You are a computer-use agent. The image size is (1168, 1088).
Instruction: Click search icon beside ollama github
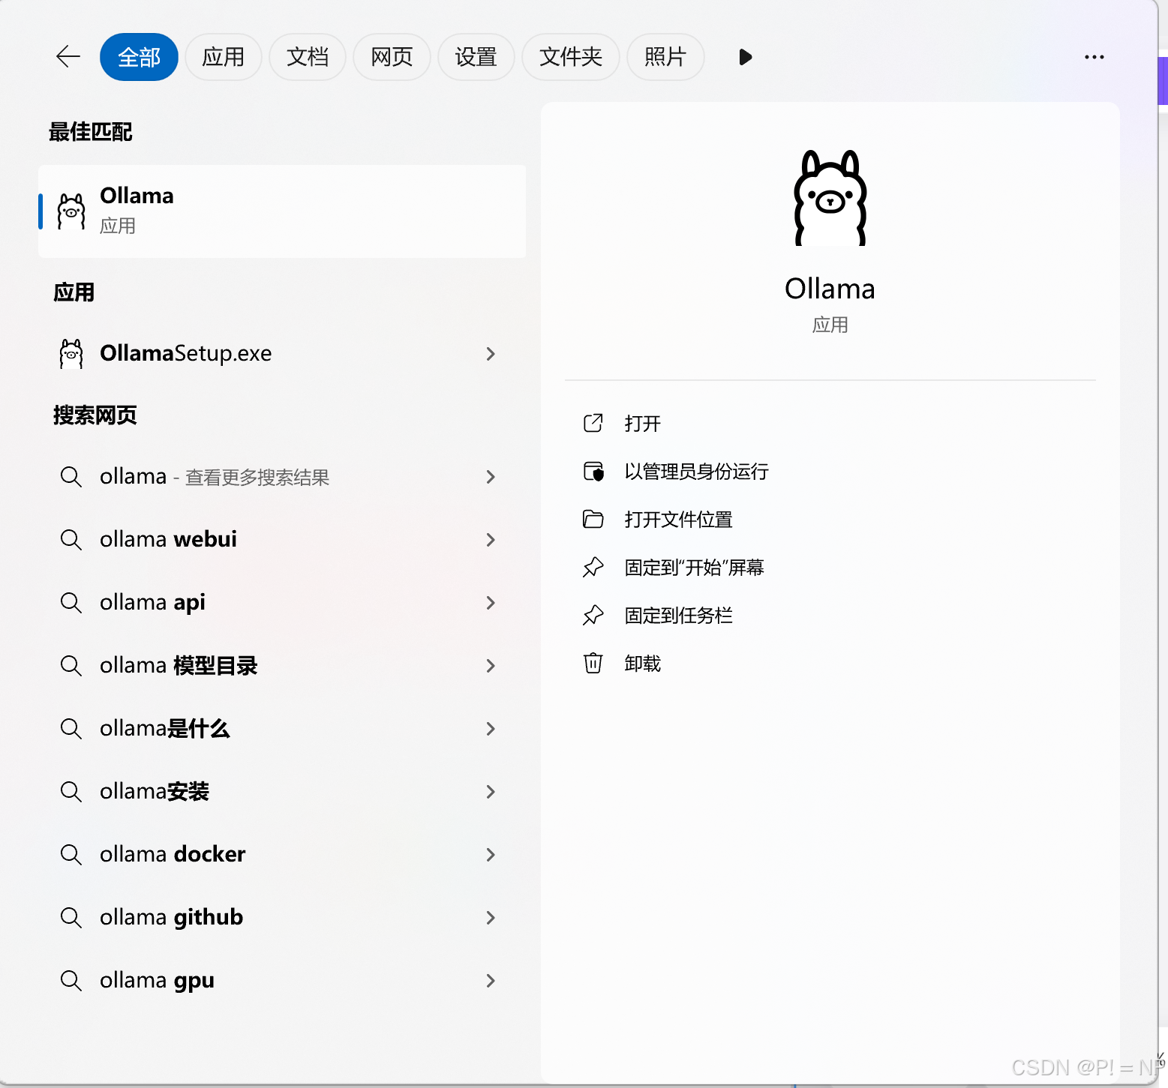(x=71, y=918)
